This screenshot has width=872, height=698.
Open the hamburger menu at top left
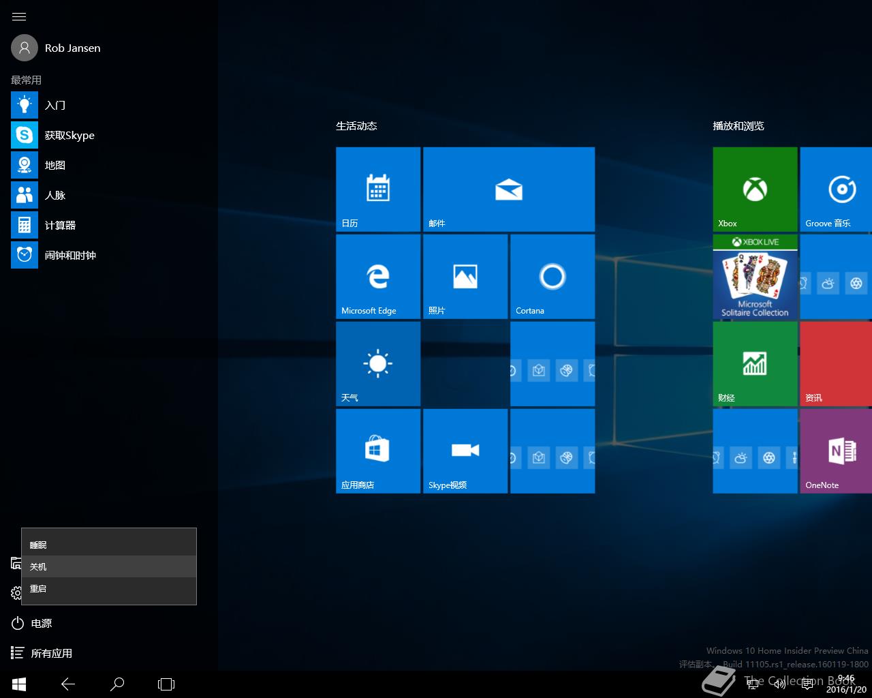pyautogui.click(x=19, y=16)
